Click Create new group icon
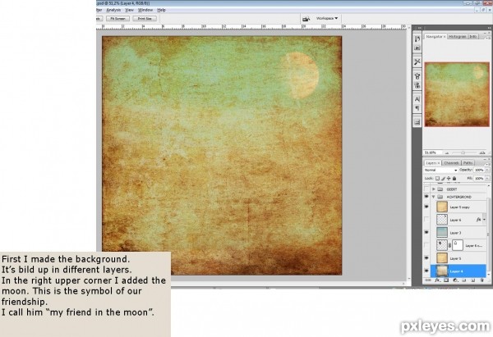 [x=463, y=280]
